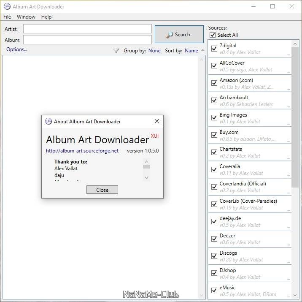Viewport: 302px width, 302px height.
Task: Open the Amazon (.com) source options ellipsis
Action: 288,90
